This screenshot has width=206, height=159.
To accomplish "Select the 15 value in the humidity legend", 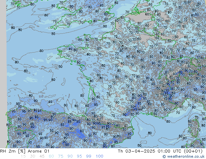I will click(23, 156).
